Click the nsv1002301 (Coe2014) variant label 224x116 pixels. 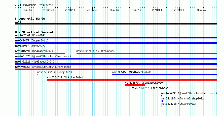click(30, 35)
